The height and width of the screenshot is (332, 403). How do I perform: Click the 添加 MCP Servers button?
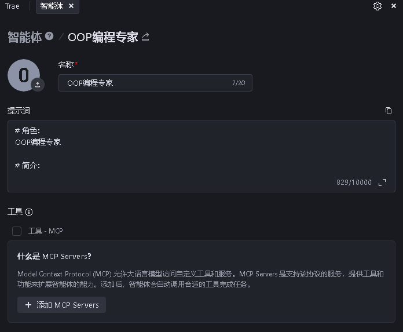61,305
